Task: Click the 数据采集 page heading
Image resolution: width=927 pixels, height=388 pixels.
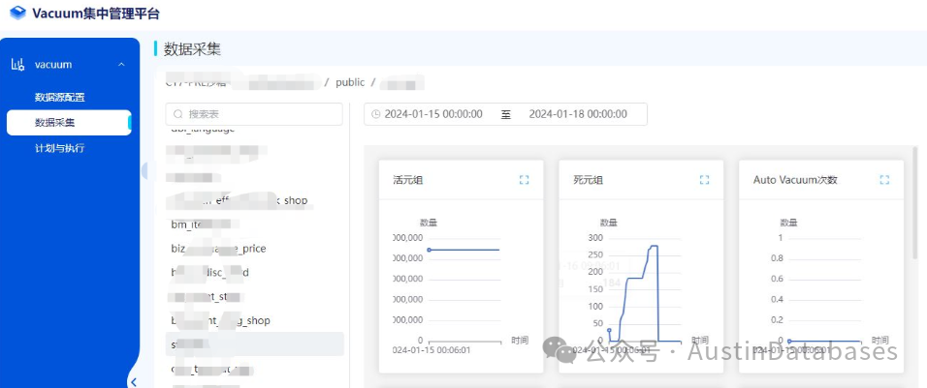Action: coord(192,49)
